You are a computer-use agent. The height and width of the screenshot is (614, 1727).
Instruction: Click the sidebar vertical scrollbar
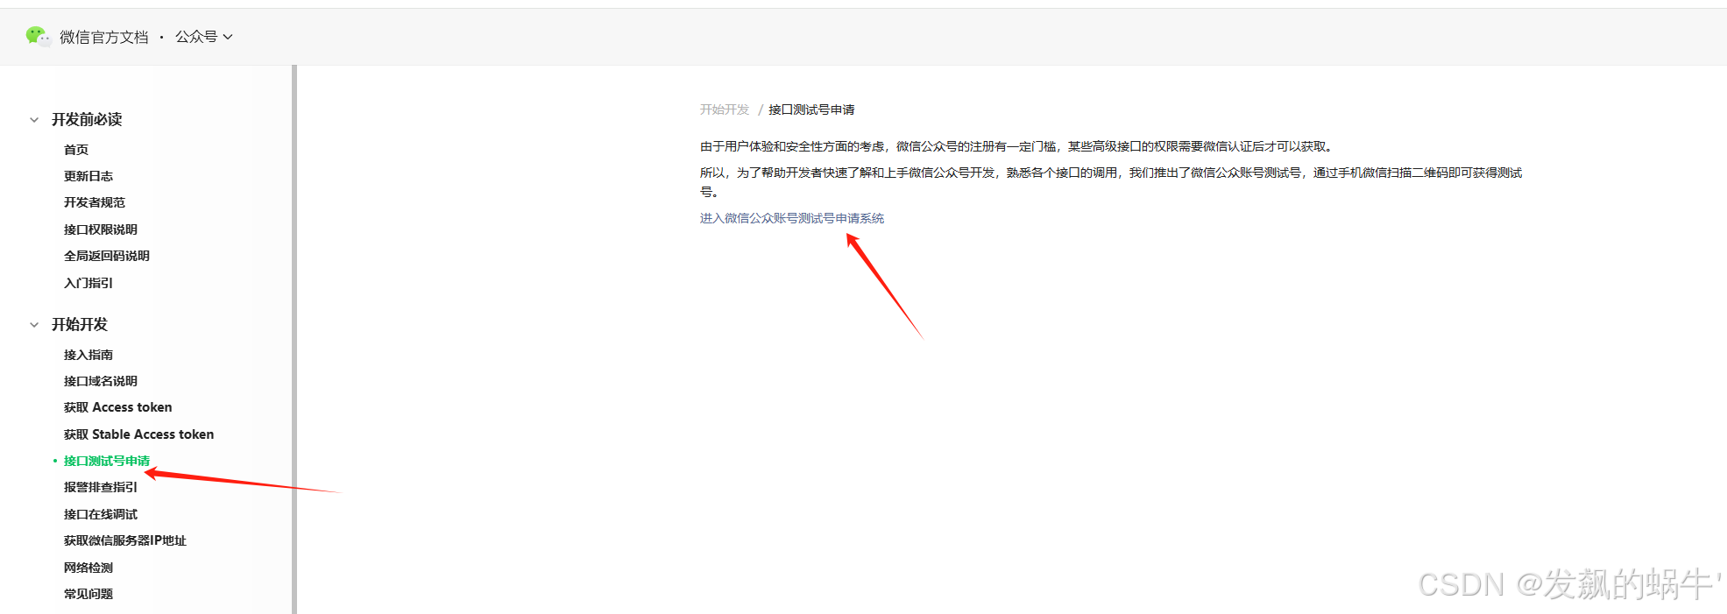click(x=294, y=339)
